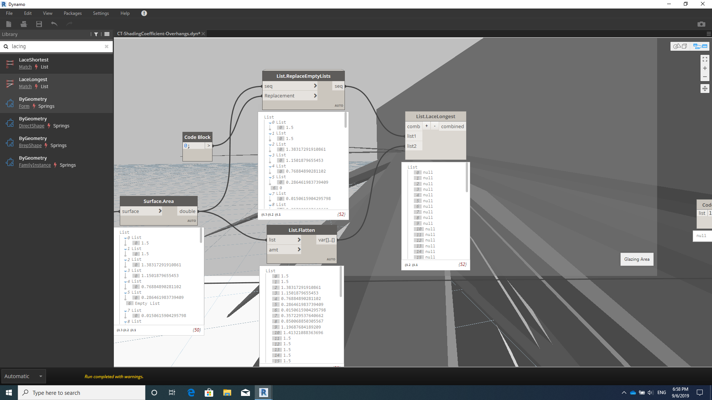Screen dimensions: 712x400
Task: Open Microsoft Edge from the taskbar
Action: pos(191,393)
